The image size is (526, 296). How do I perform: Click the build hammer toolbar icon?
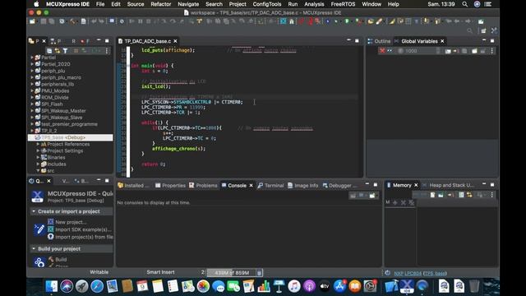[73, 21]
